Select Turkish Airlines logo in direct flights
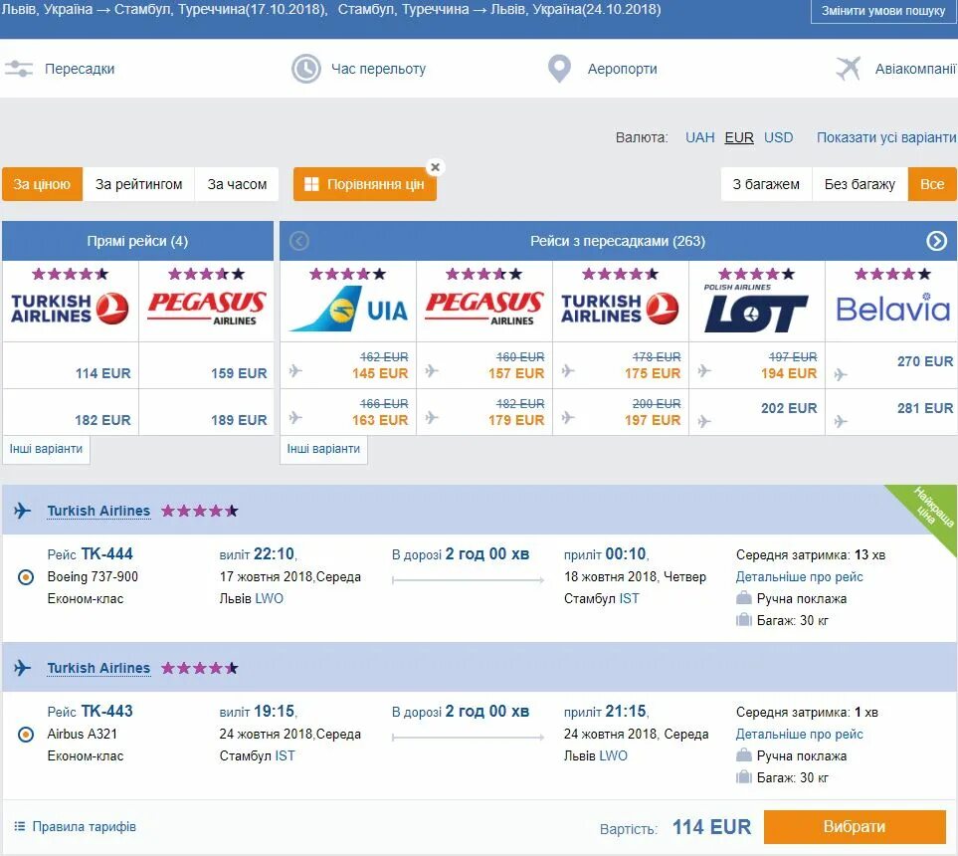This screenshot has height=856, width=958. click(x=70, y=309)
